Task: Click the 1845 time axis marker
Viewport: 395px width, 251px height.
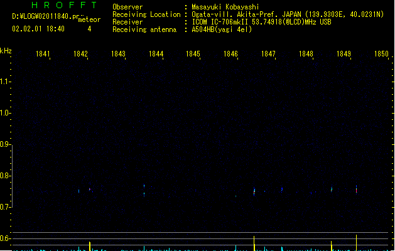Action: click(193, 54)
